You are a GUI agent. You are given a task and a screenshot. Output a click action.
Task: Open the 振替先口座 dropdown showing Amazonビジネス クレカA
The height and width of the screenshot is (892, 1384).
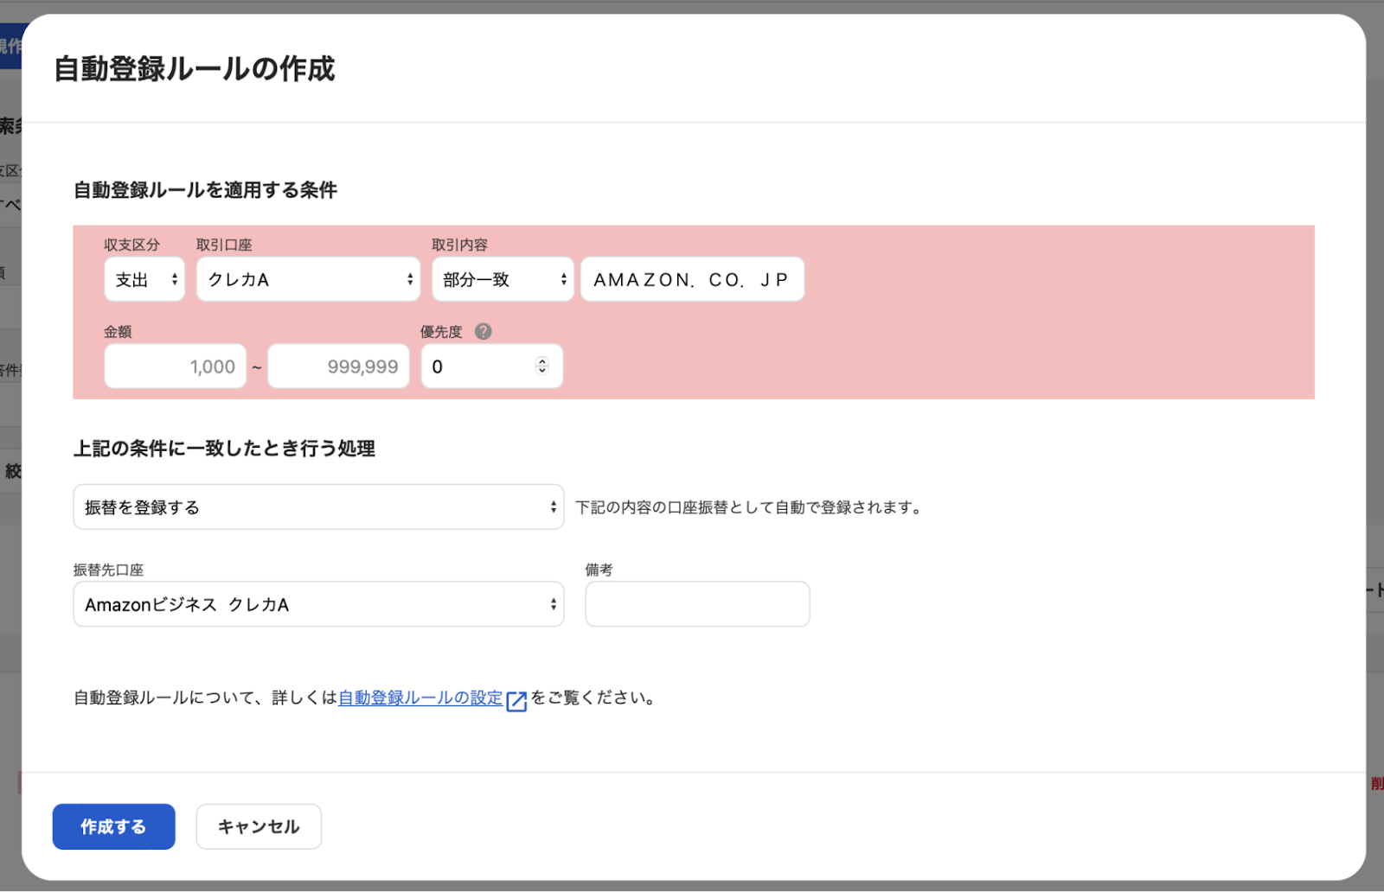[318, 604]
